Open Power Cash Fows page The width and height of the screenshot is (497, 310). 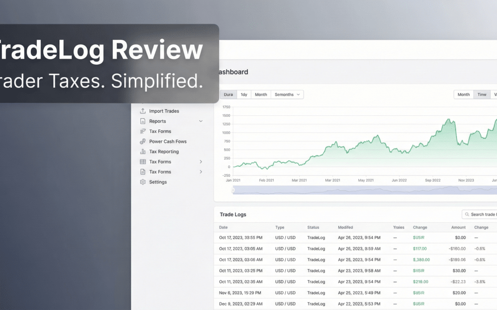point(168,141)
